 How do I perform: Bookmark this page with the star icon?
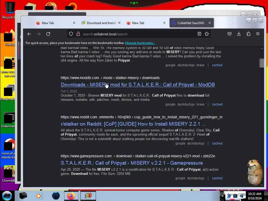tap(207, 34)
